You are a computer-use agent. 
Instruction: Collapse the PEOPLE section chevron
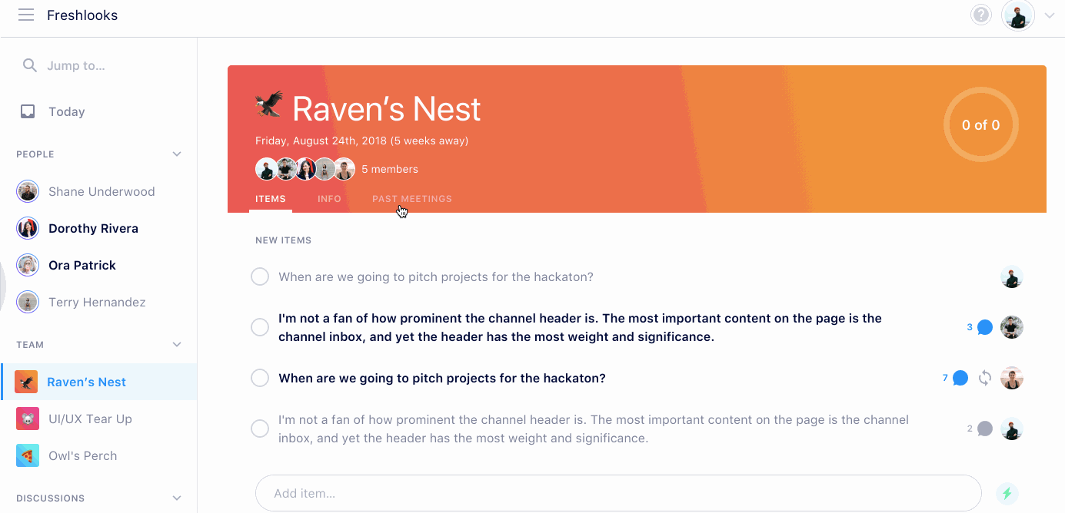[x=177, y=154]
